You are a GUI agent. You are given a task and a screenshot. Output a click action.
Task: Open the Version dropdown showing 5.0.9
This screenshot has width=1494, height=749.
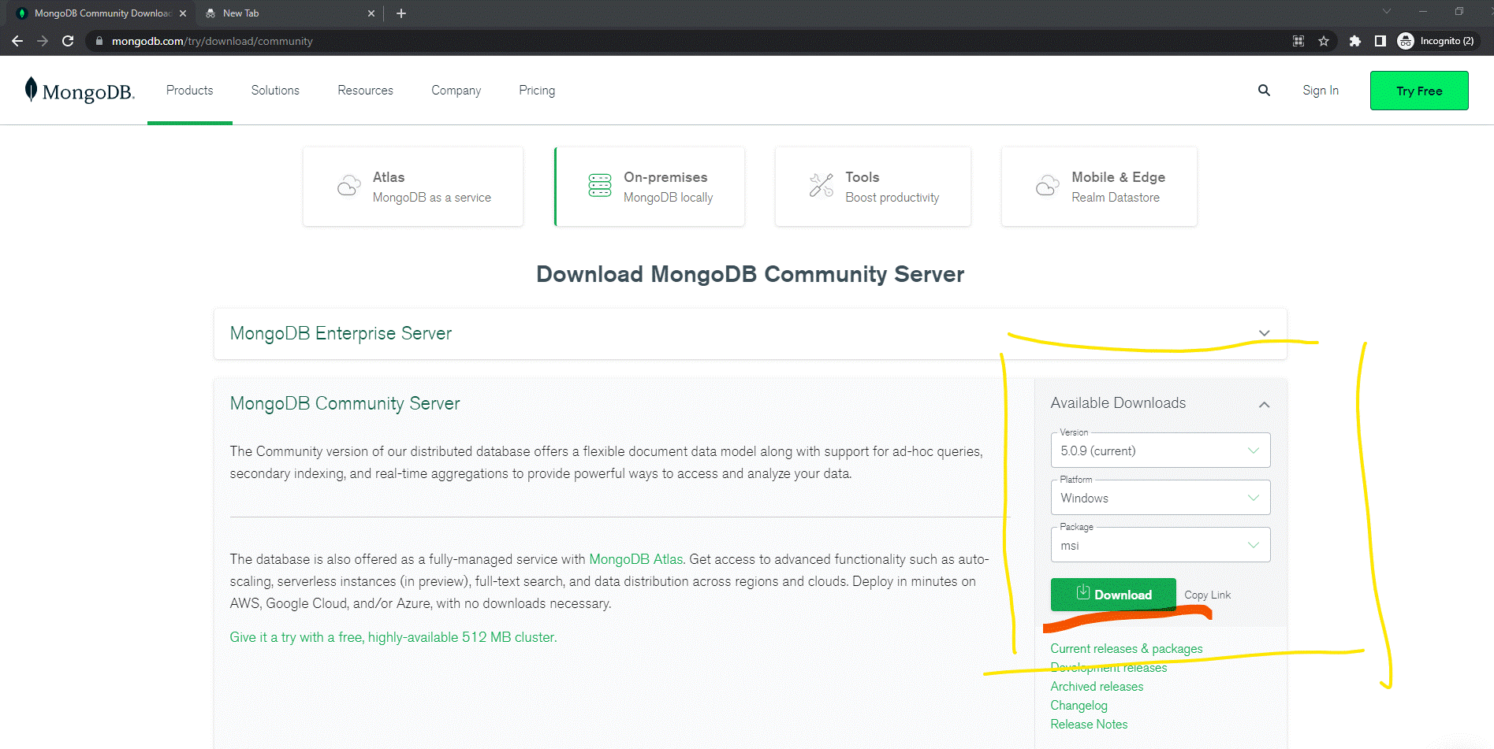tap(1160, 451)
